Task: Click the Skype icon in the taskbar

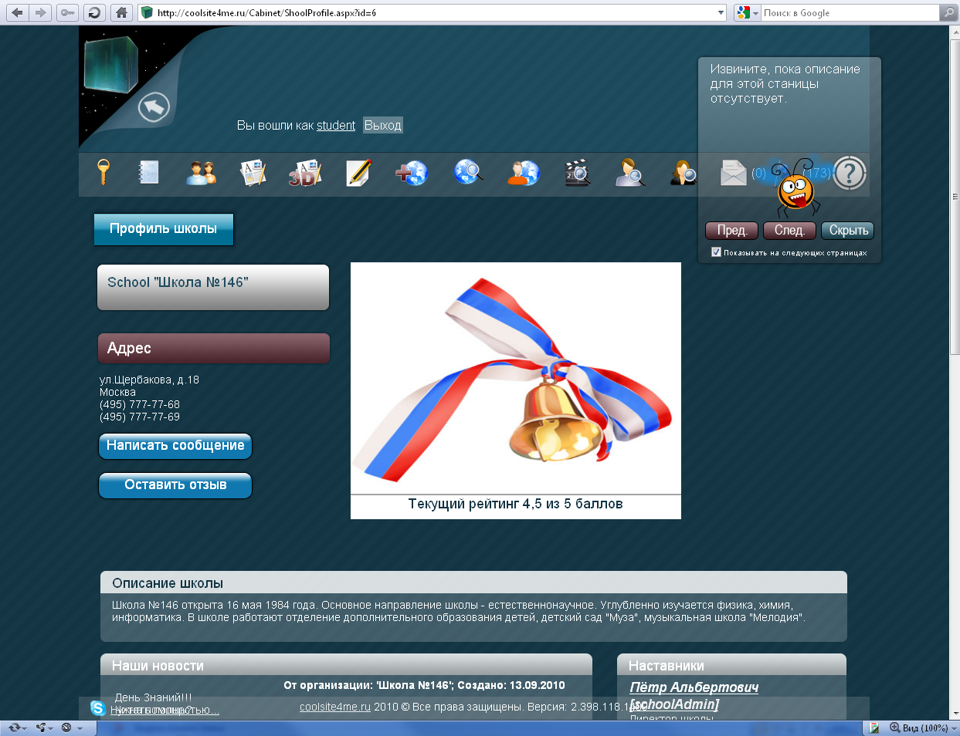Action: point(97,709)
